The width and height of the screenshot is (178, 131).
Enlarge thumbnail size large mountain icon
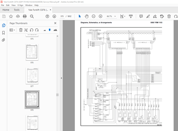(55, 30)
